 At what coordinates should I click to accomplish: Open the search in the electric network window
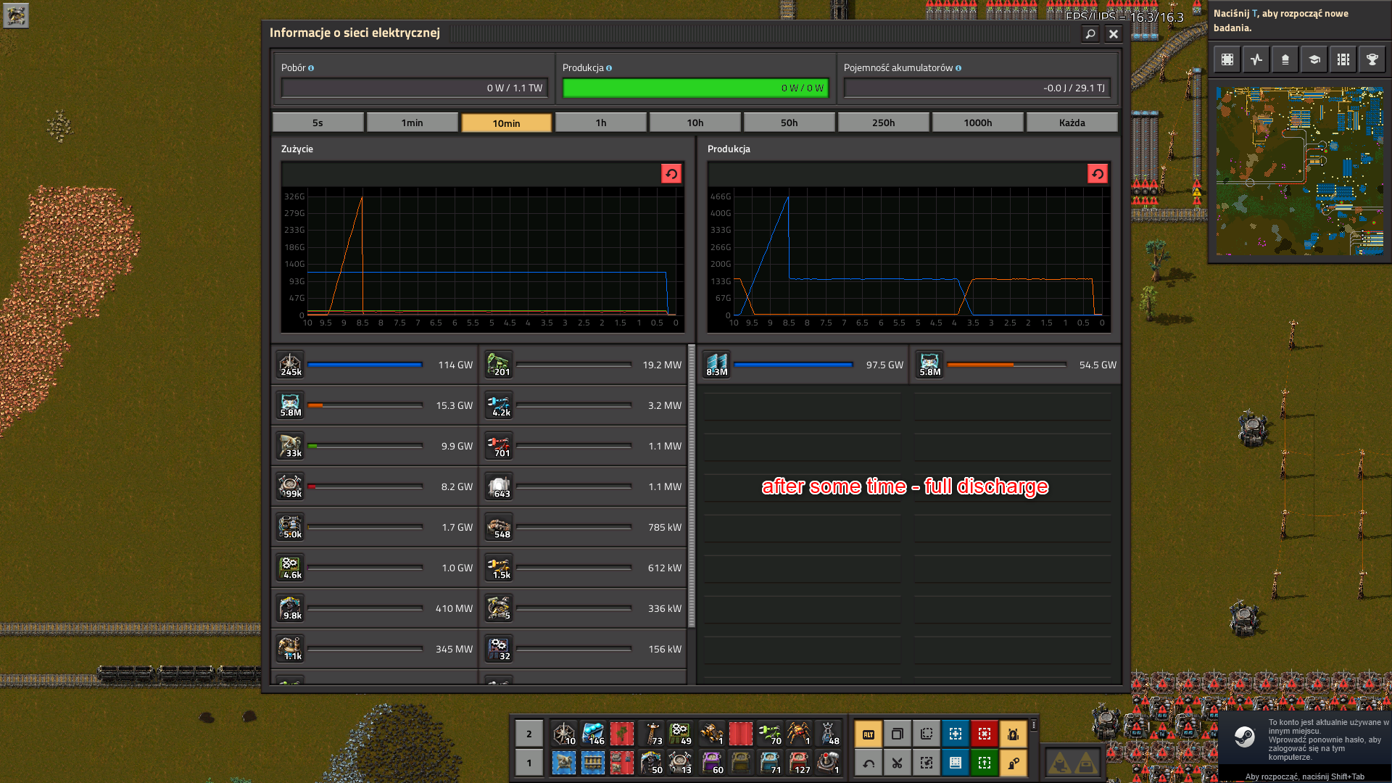pos(1090,33)
